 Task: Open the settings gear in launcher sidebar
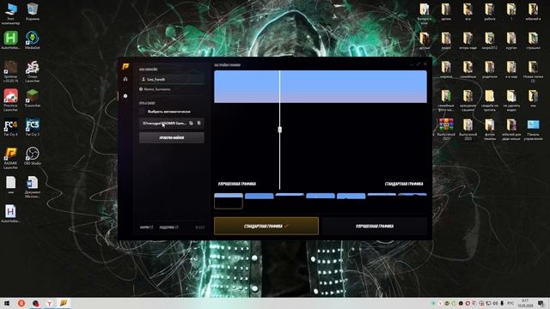125,96
